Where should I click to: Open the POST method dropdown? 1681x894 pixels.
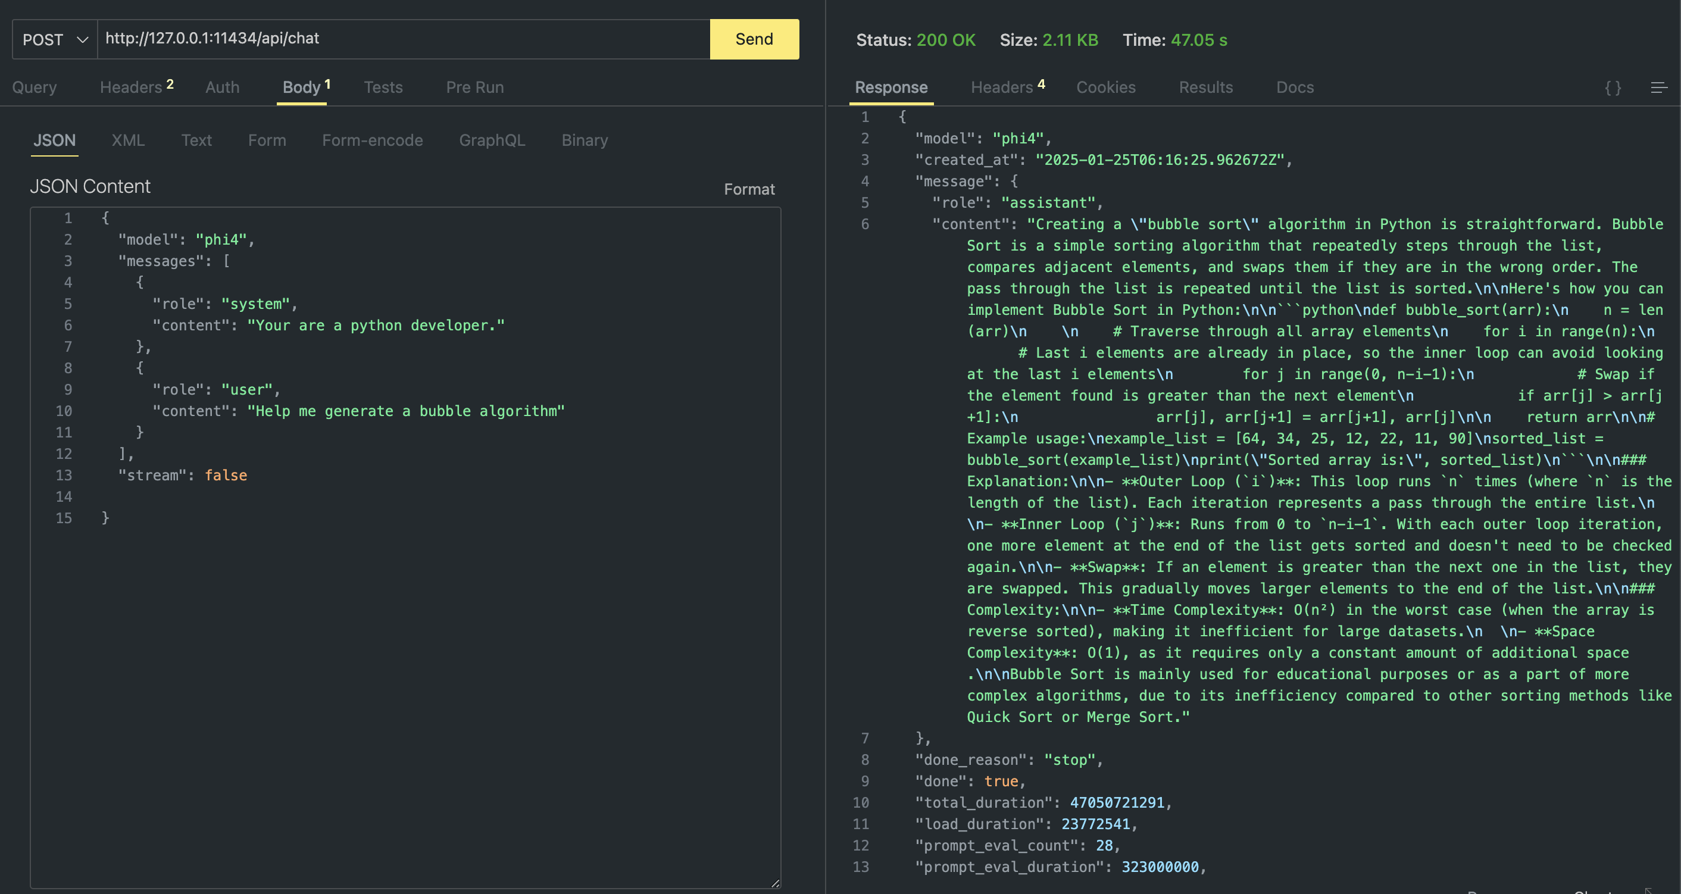pyautogui.click(x=55, y=39)
